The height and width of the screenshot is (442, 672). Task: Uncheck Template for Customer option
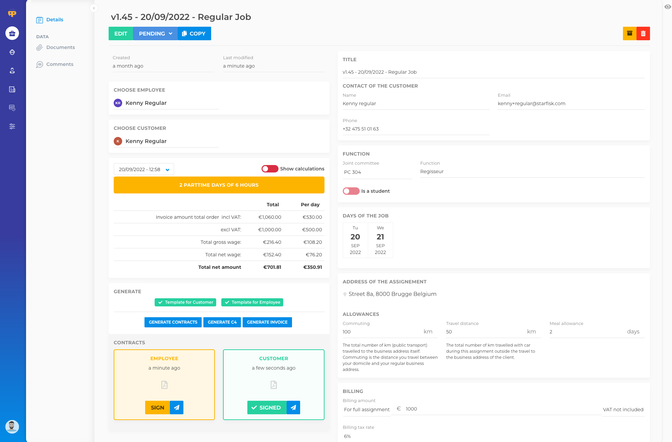(x=185, y=302)
